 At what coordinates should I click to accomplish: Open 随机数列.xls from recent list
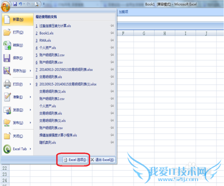click(x=47, y=142)
